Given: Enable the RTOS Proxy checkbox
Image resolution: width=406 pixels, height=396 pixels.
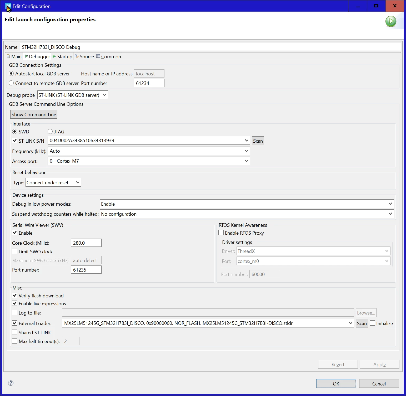Looking at the screenshot, I should click(x=221, y=233).
